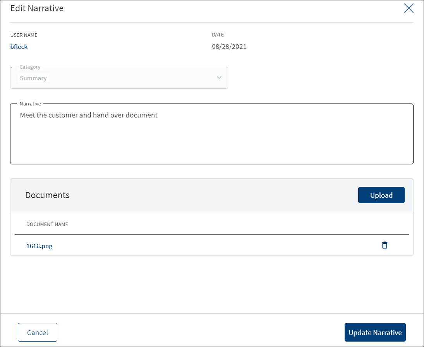Open the bfleck user name link
The height and width of the screenshot is (347, 424).
[19, 47]
